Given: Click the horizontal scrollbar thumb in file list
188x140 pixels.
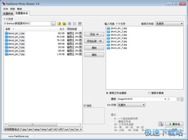Looking at the screenshot, I should tap(32, 124).
